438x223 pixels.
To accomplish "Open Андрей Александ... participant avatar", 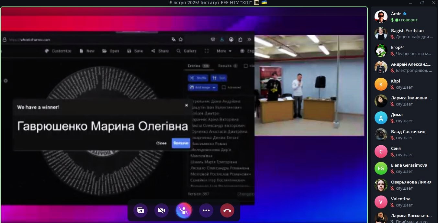I will pyautogui.click(x=381, y=67).
